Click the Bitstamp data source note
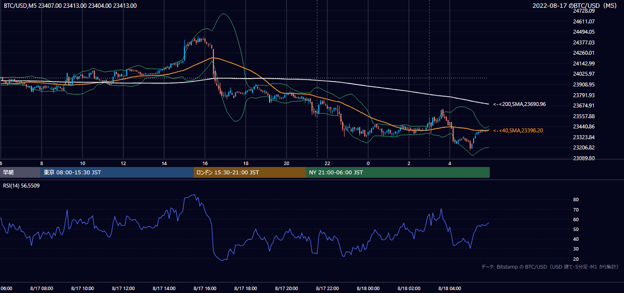 [x=550, y=267]
